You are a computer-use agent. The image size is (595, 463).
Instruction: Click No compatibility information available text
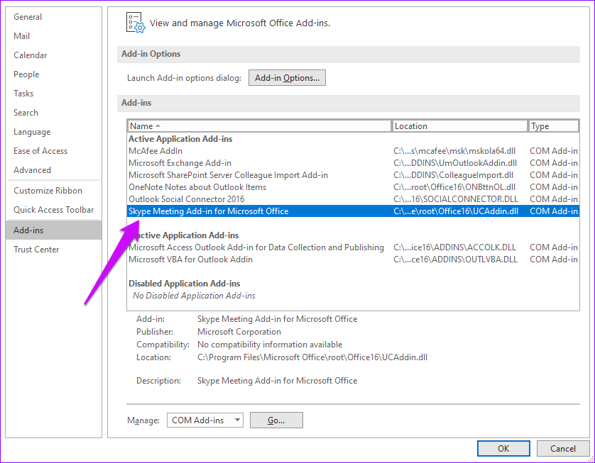click(x=270, y=345)
